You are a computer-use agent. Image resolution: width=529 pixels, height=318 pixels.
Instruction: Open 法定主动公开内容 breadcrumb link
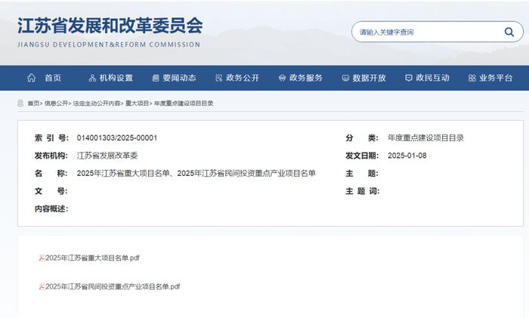pos(97,103)
